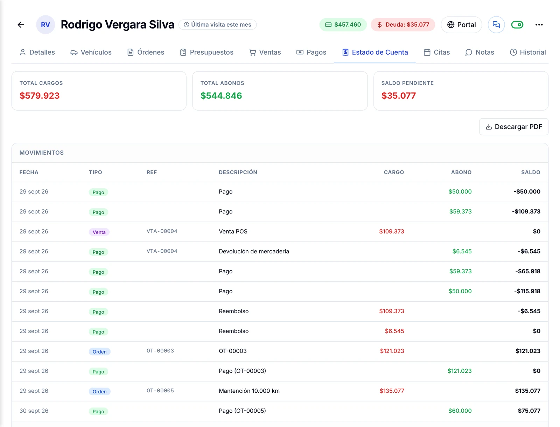The image size is (560, 427).
Task: Open the Pagos tab
Action: point(311,52)
